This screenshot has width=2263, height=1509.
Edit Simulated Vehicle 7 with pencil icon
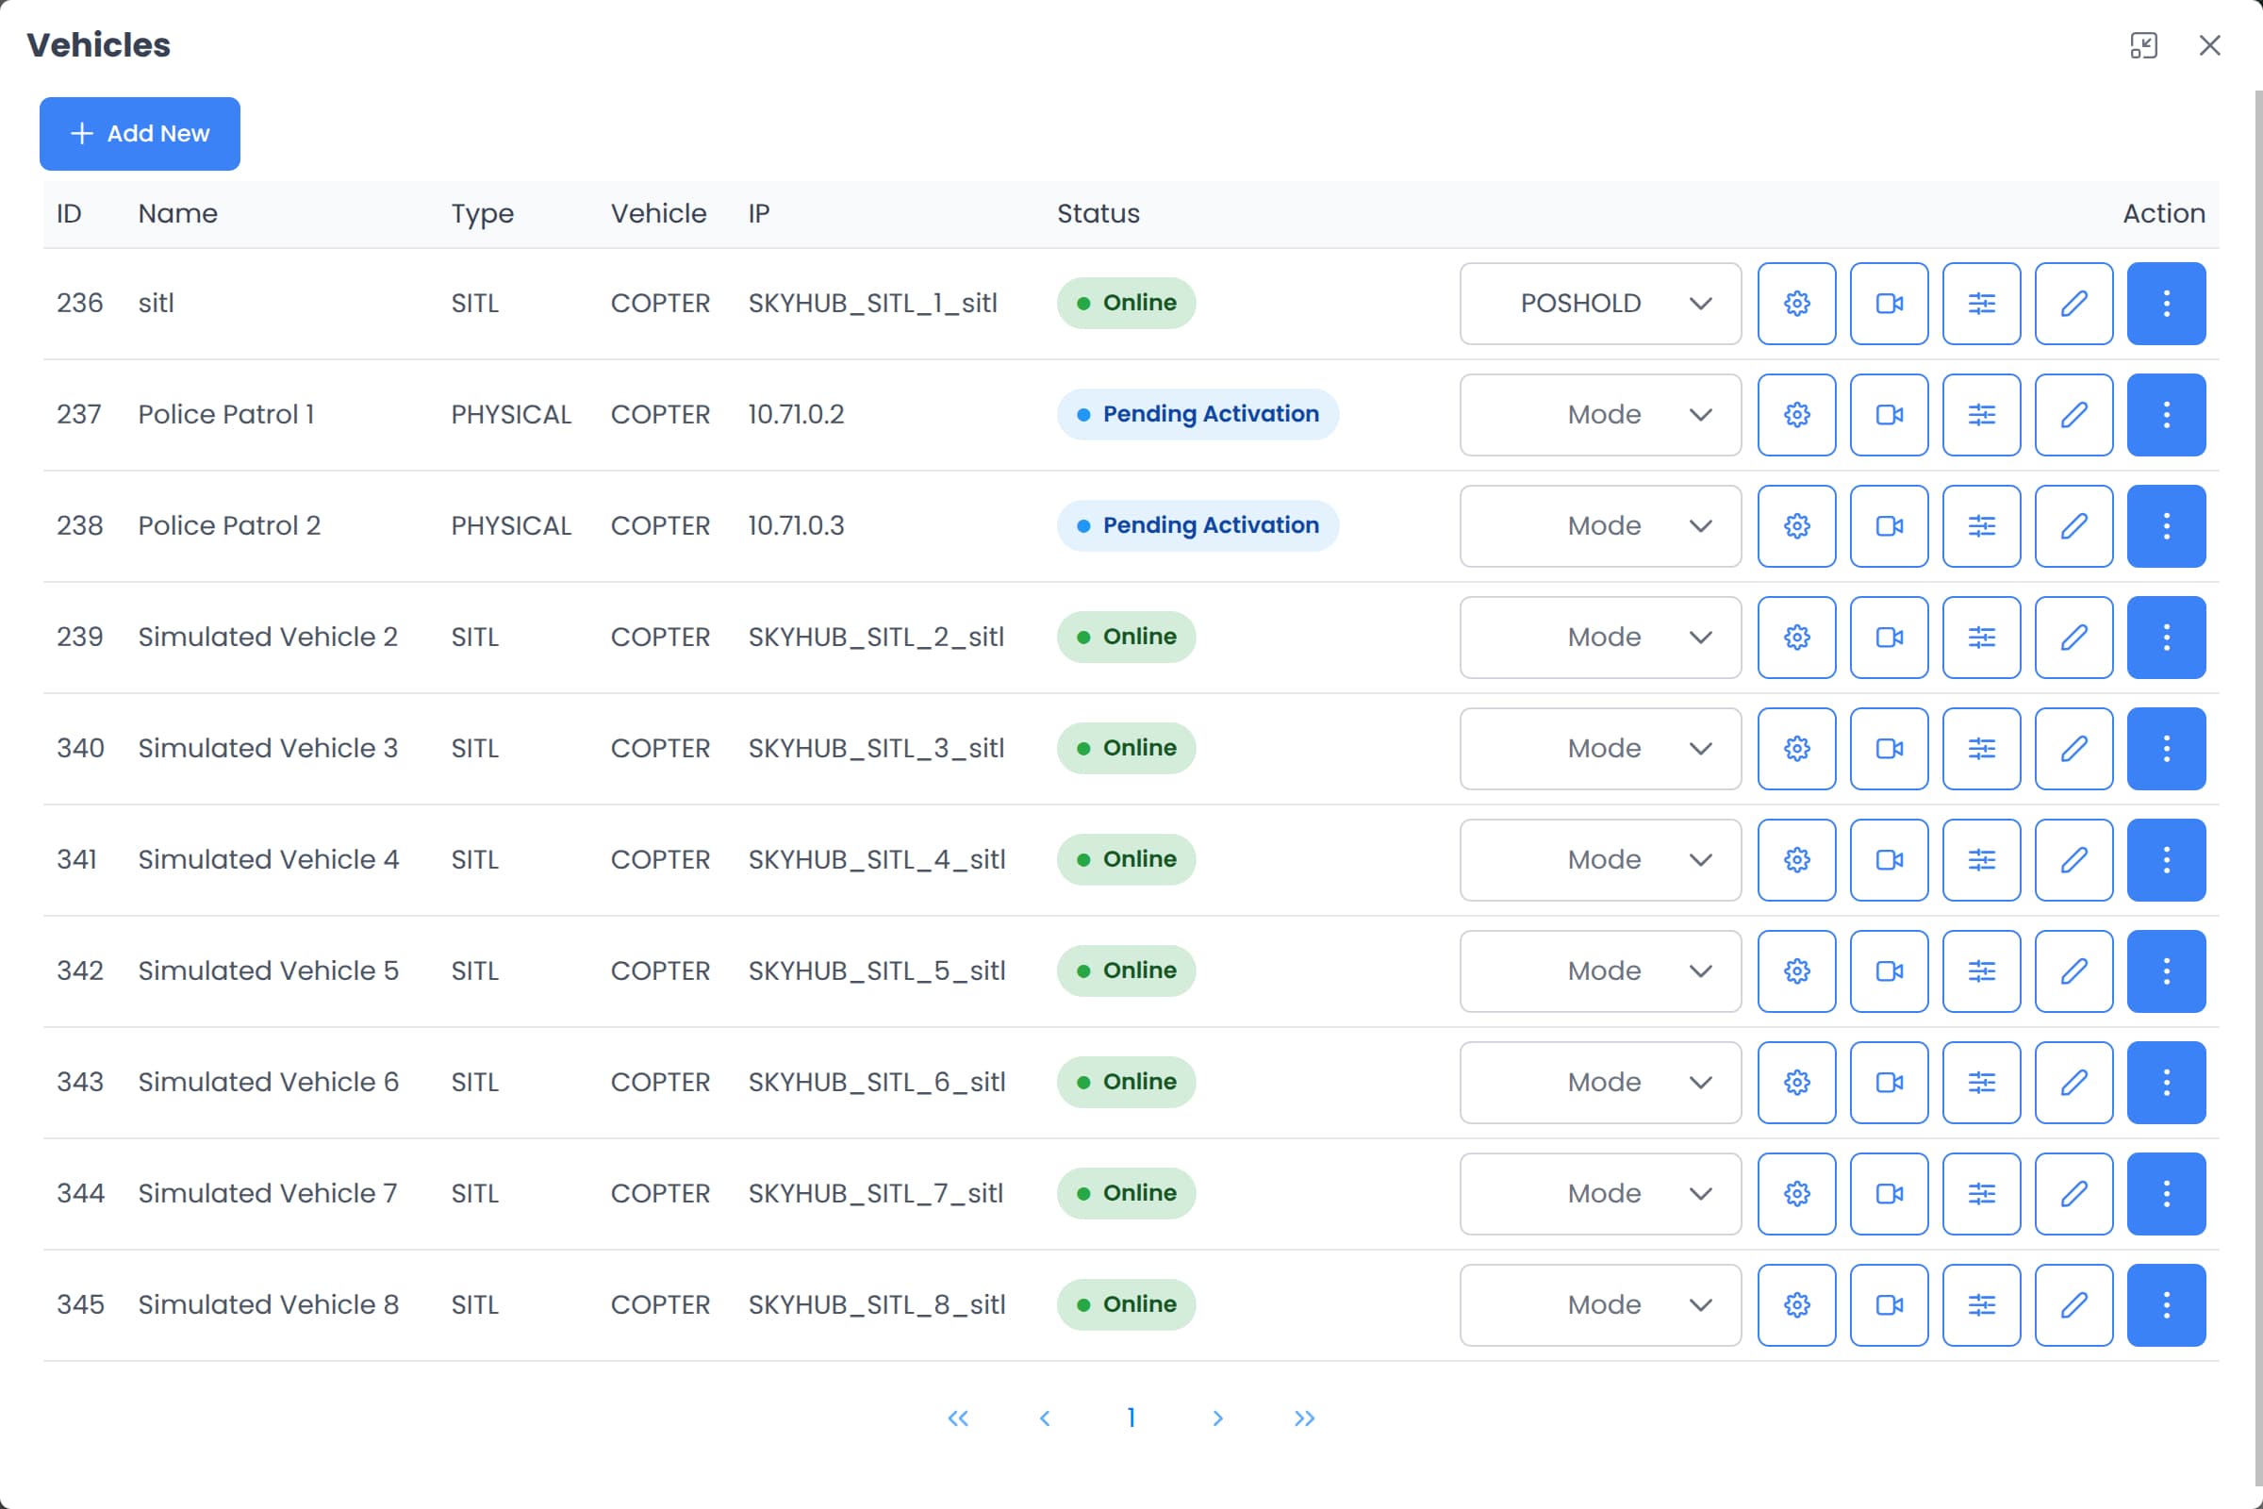(2073, 1193)
